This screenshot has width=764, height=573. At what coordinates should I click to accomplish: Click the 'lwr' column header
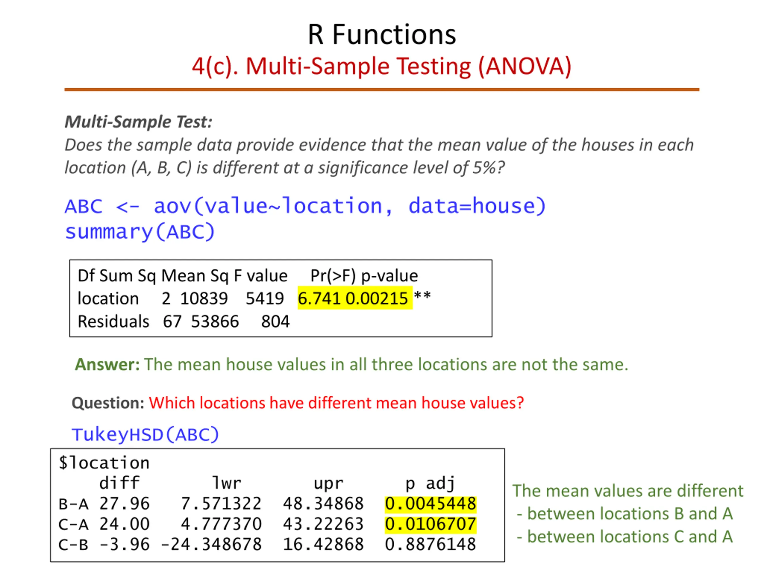[x=226, y=483]
